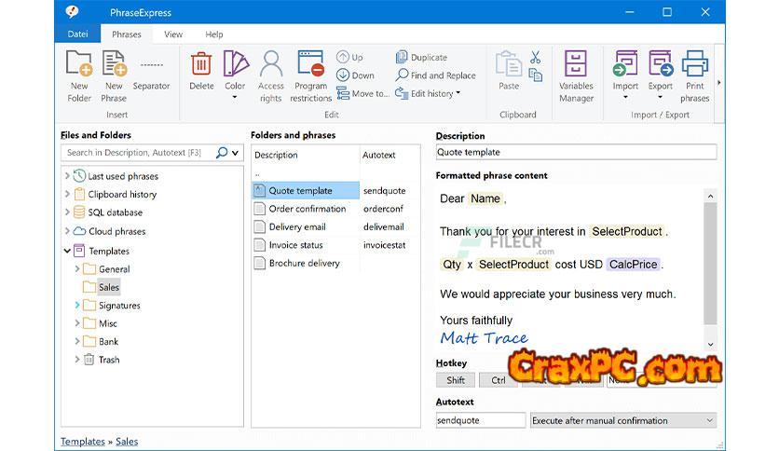This screenshot has width=779, height=451.
Task: Open the Datei menu tab
Action: point(78,34)
